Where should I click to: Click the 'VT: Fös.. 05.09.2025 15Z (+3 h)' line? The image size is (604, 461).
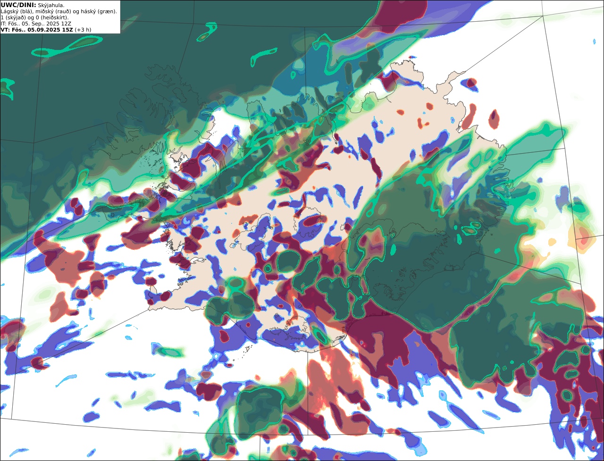[46, 30]
